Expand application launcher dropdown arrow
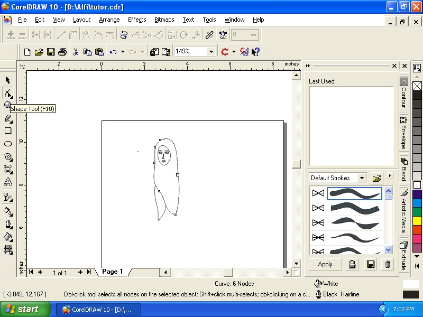 pos(234,51)
